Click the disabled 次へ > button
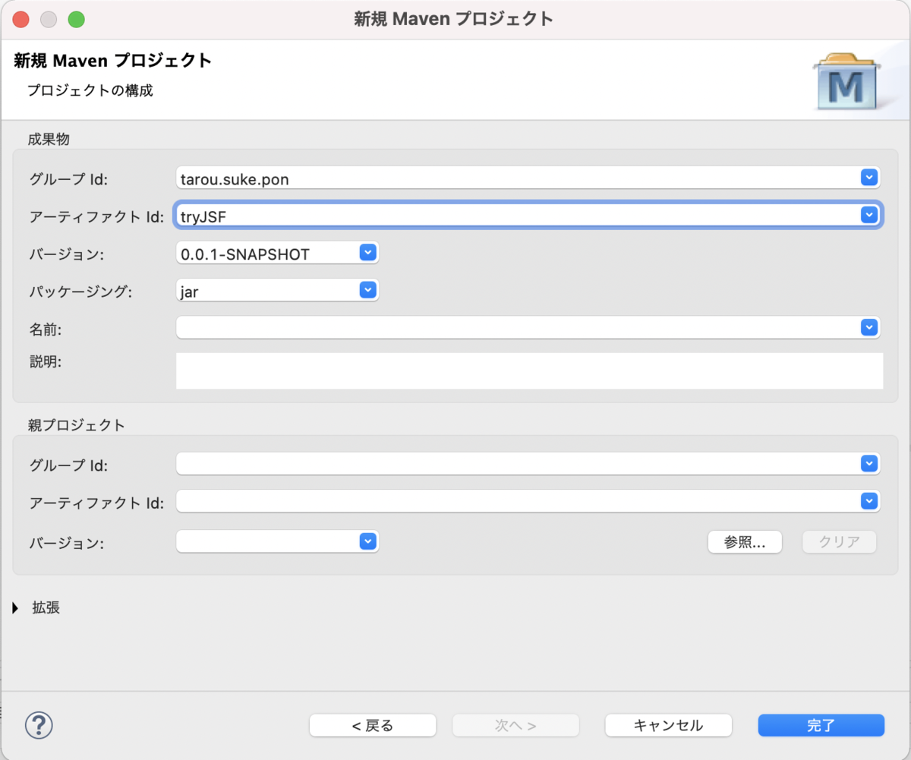Image resolution: width=911 pixels, height=760 pixels. tap(516, 725)
